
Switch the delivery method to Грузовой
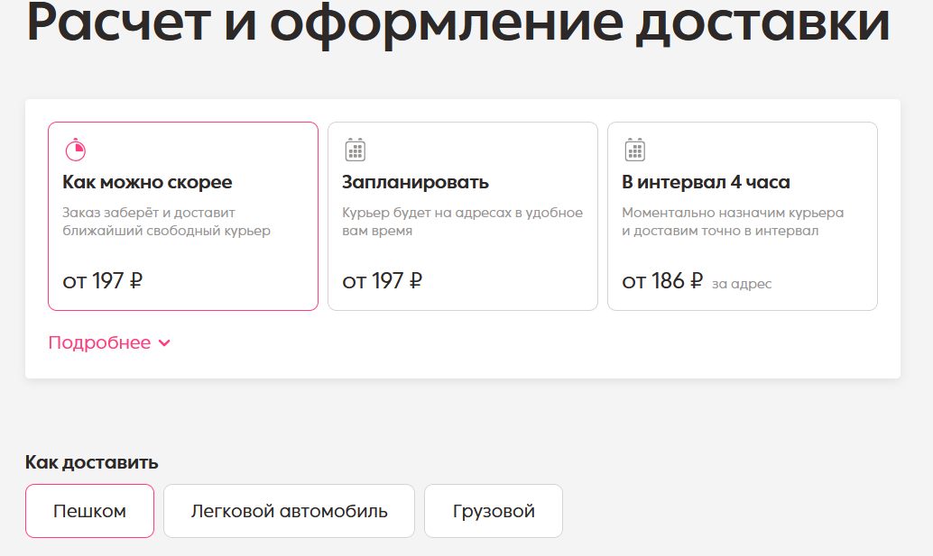pyautogui.click(x=493, y=511)
